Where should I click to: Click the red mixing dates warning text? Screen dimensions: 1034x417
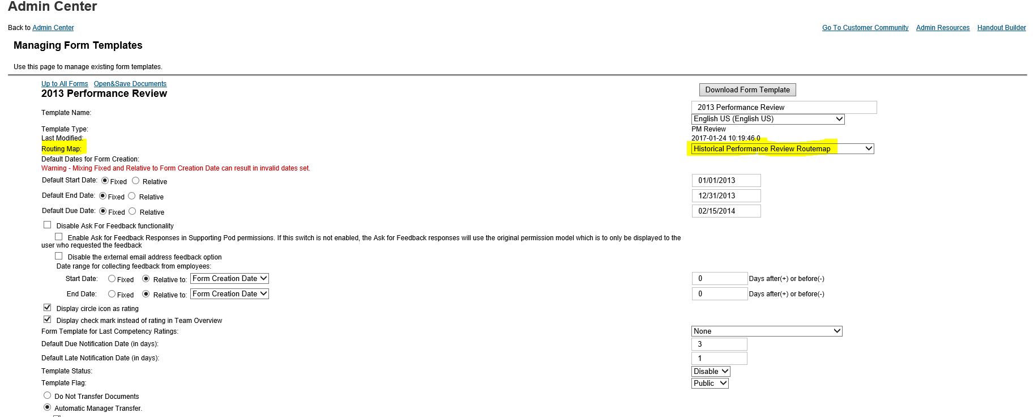[x=176, y=168]
